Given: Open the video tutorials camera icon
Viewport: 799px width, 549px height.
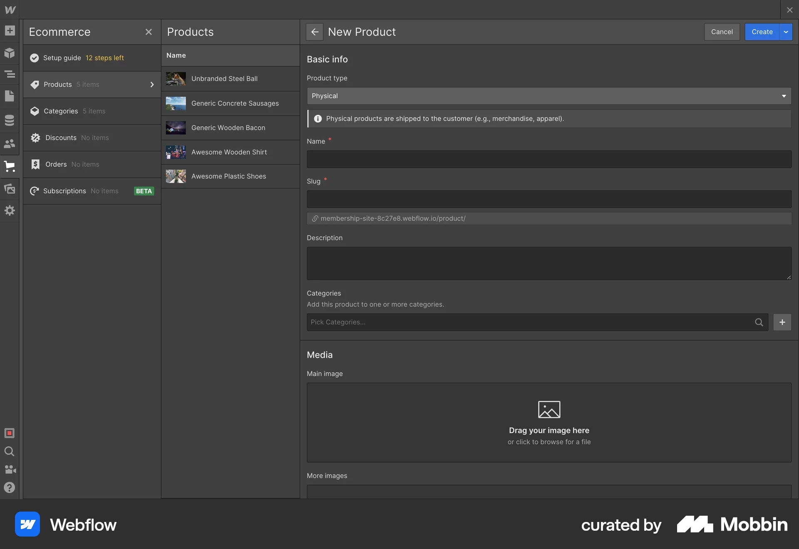Looking at the screenshot, I should point(10,470).
